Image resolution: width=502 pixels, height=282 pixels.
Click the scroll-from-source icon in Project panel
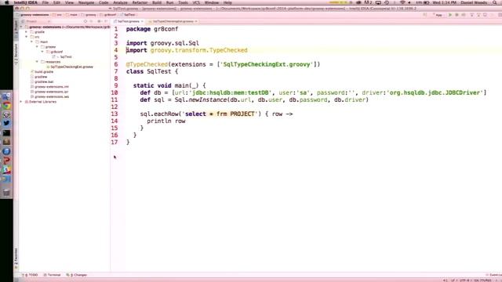85,21
